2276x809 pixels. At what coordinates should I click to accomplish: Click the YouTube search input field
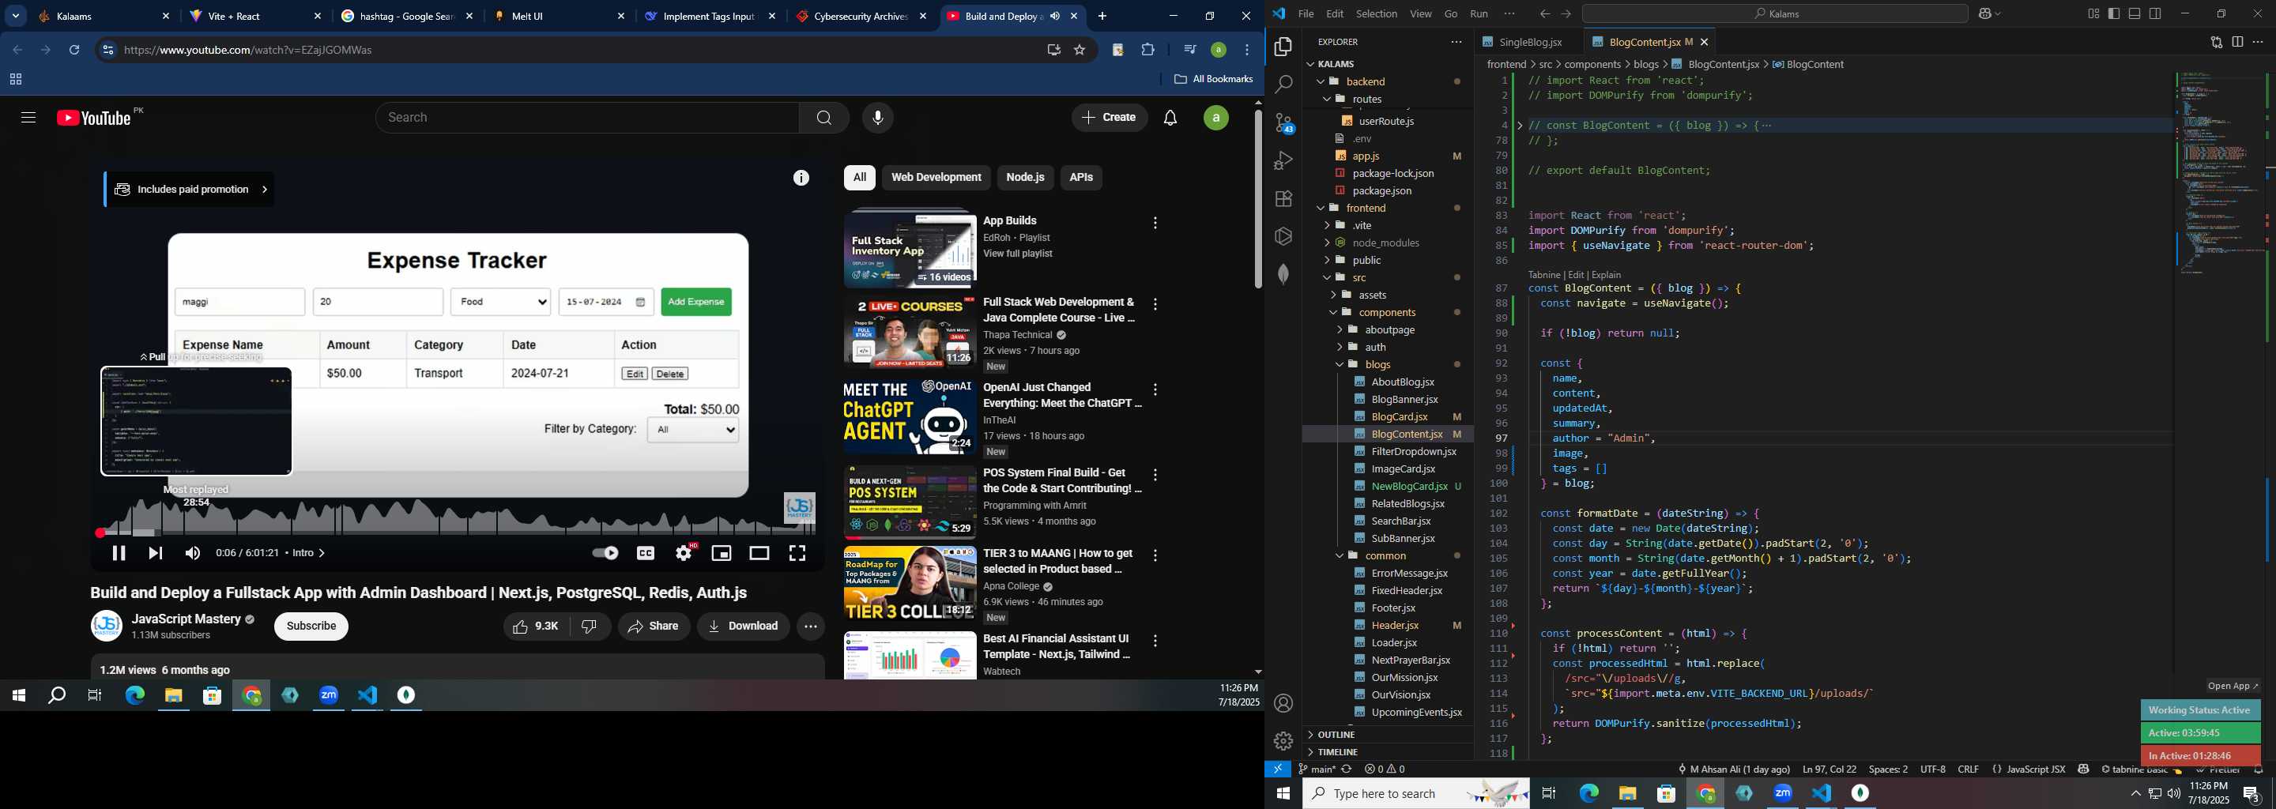click(586, 118)
